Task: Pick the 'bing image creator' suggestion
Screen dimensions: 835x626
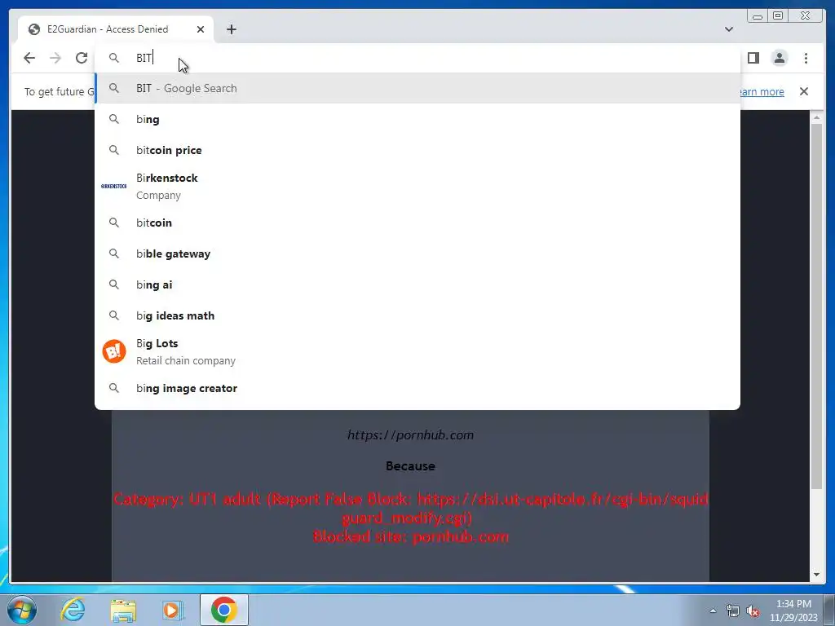Action: pyautogui.click(x=417, y=388)
